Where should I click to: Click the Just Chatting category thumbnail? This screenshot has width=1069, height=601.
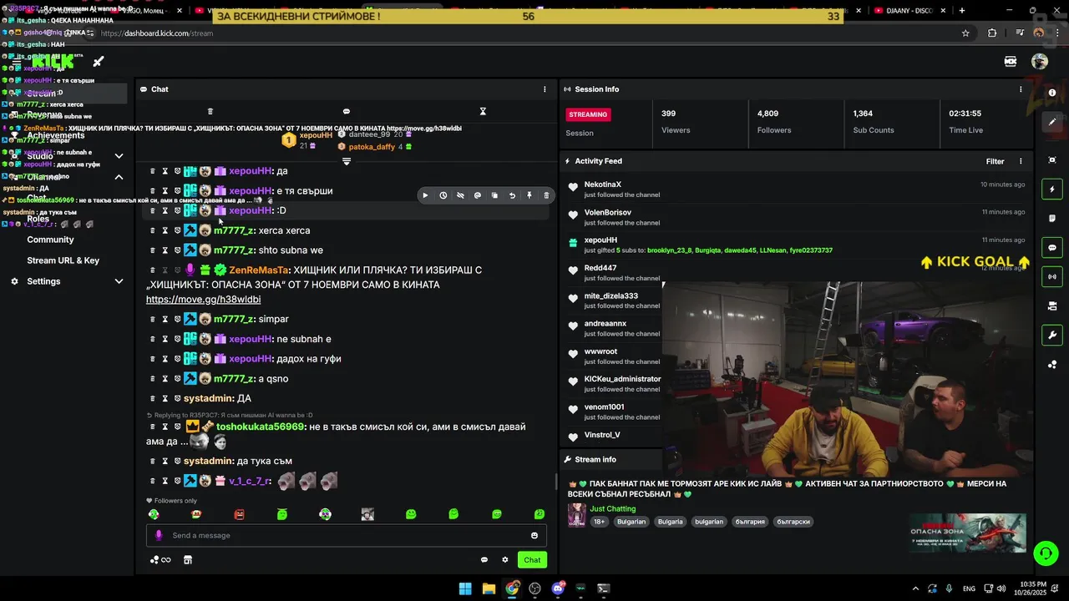[576, 515]
